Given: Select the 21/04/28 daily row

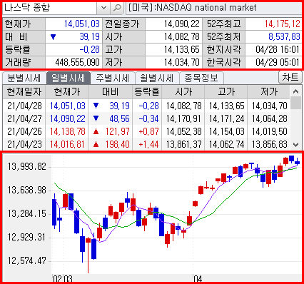Looking at the screenshot, I should click(146, 106).
